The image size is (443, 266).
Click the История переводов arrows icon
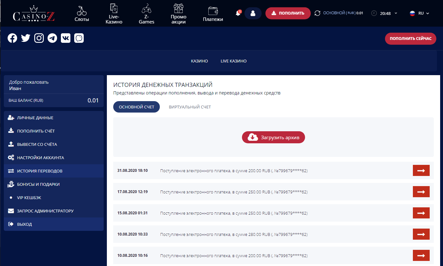click(x=11, y=171)
